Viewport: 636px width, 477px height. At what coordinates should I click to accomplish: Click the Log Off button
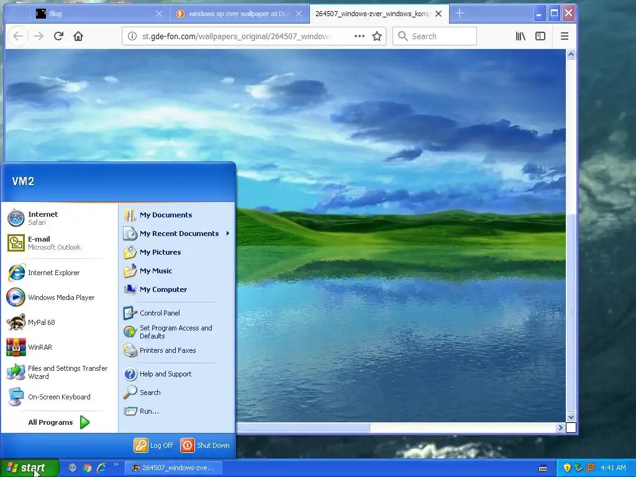[153, 445]
